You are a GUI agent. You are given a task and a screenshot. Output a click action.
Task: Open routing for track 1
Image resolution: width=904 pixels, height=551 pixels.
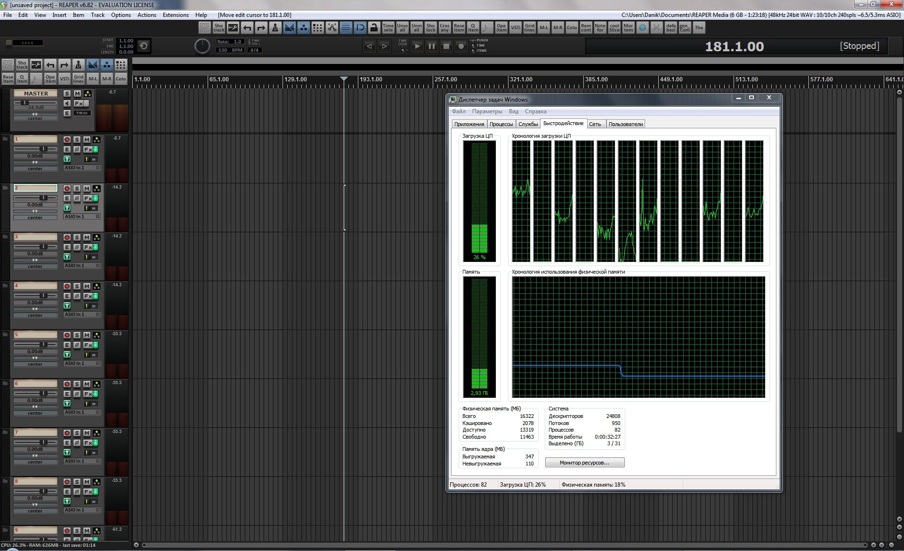pos(97,140)
